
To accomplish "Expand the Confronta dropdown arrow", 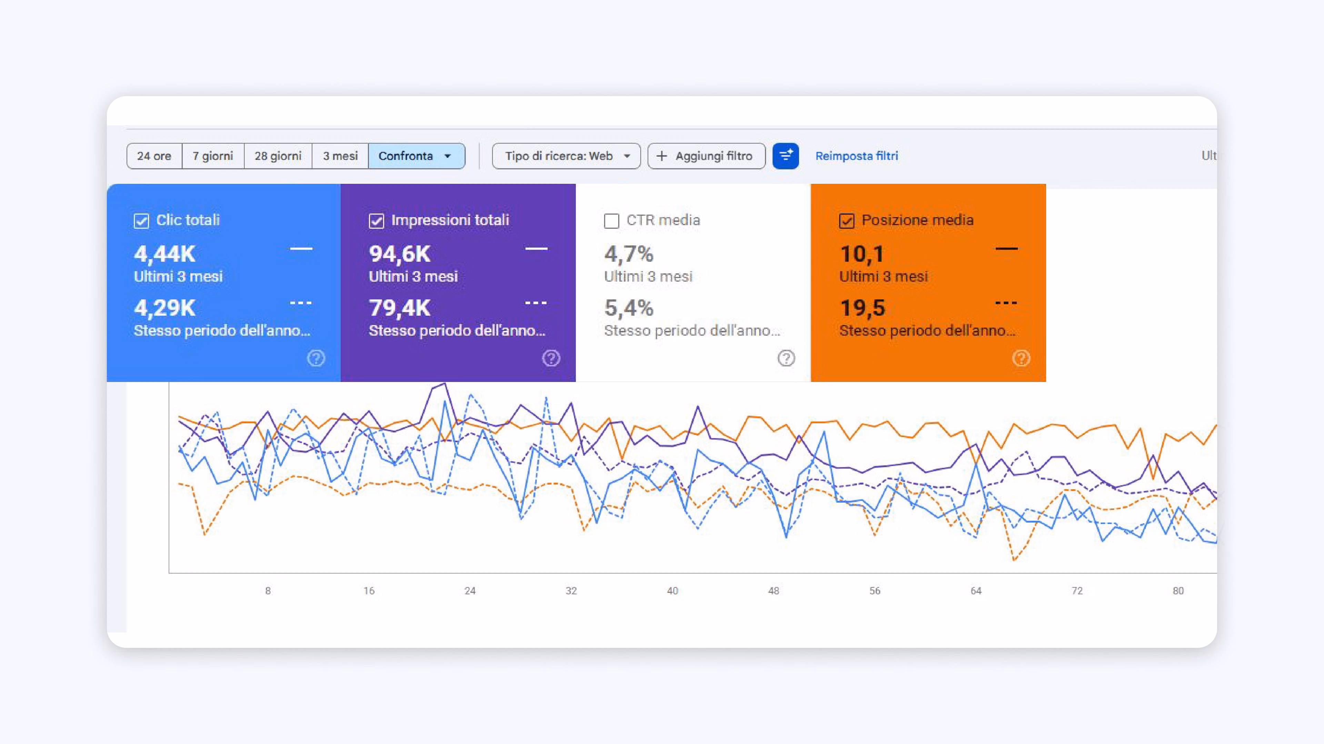I will (x=447, y=156).
